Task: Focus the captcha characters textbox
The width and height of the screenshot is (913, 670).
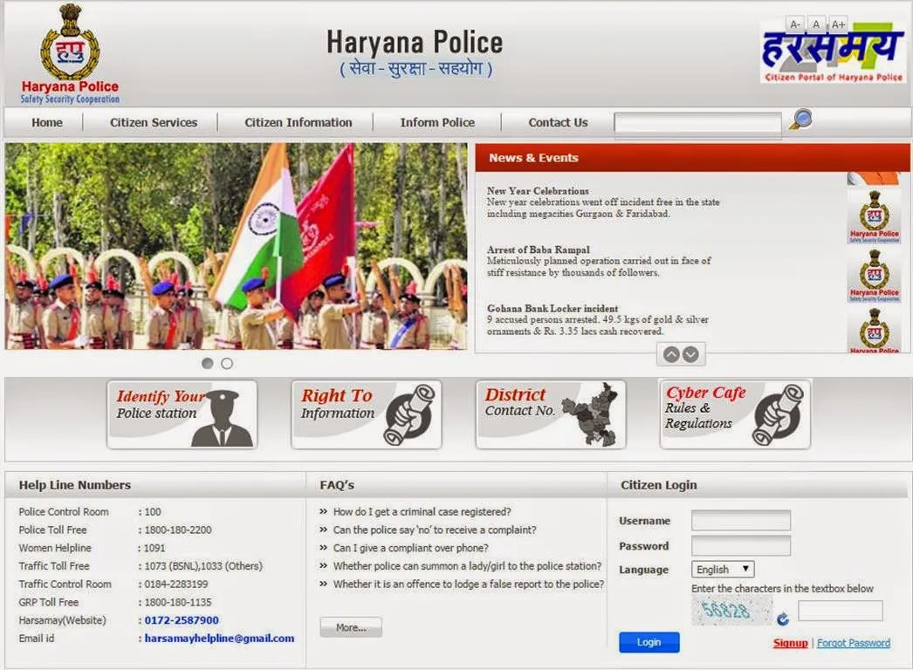Action: point(841,611)
